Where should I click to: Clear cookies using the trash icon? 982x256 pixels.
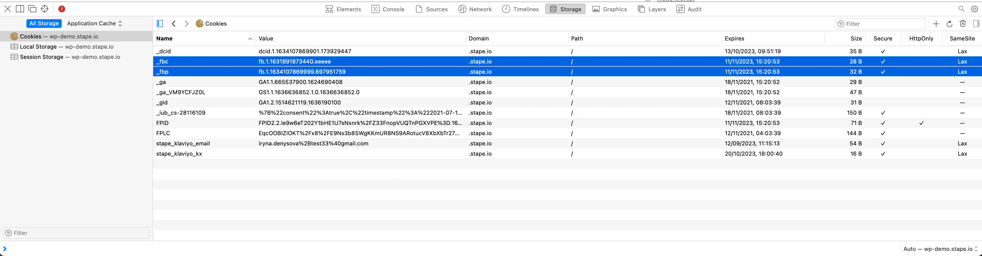click(963, 24)
